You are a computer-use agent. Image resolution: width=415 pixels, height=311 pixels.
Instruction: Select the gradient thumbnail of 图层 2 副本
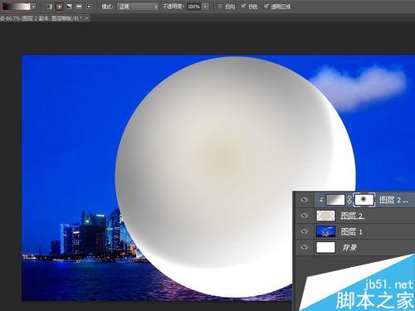coord(335,199)
